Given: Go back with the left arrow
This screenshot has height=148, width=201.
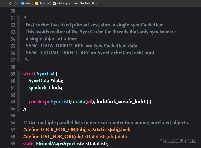Looking at the screenshot, I should tap(10, 3).
